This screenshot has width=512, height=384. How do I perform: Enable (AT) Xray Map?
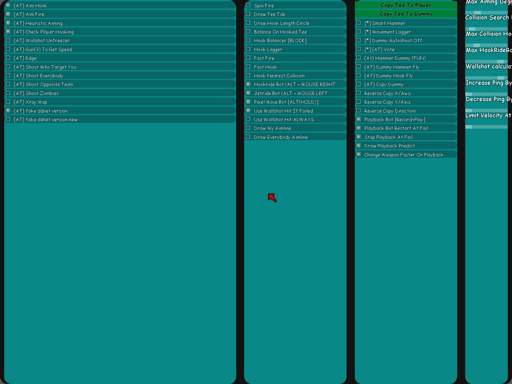coord(8,102)
